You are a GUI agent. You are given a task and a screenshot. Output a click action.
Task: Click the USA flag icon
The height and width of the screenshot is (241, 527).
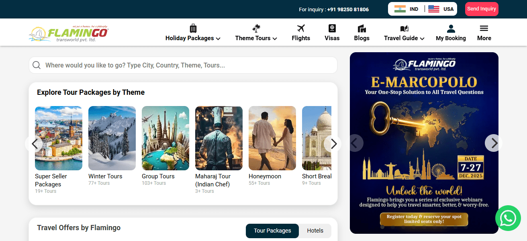pyautogui.click(x=434, y=9)
